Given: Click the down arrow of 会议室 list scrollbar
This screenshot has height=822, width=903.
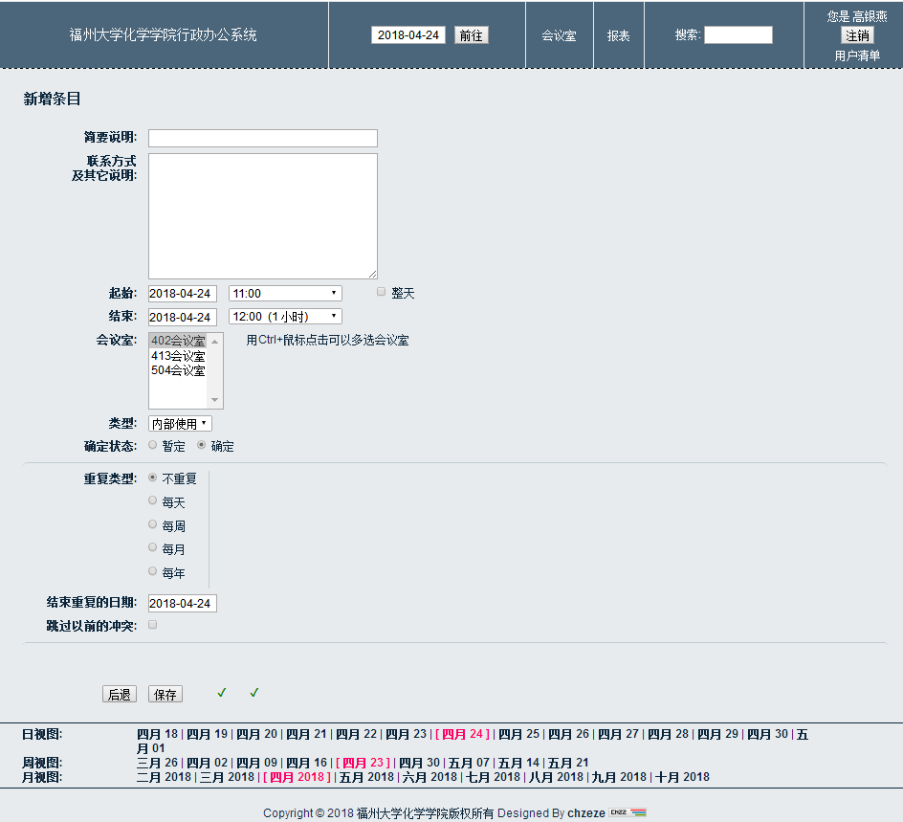Looking at the screenshot, I should click(x=215, y=401).
